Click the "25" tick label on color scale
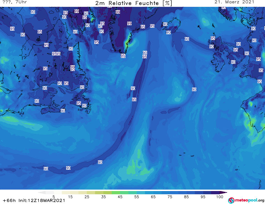The height and width of the screenshot is (204, 265). click(87, 197)
